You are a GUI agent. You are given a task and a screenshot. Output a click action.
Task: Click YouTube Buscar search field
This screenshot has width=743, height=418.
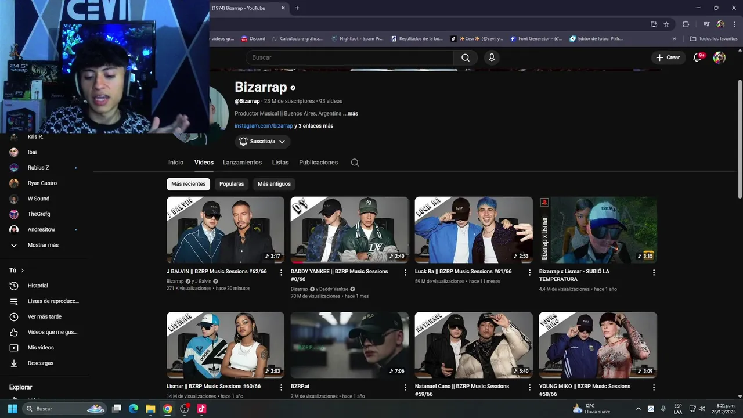[x=349, y=57]
